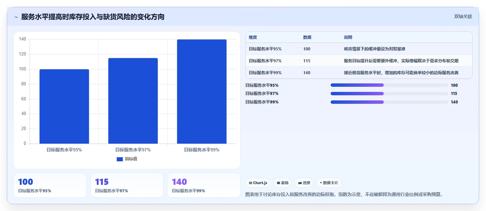Click progress label 目标服务水平99%
486x211 pixels.
pos(262,102)
